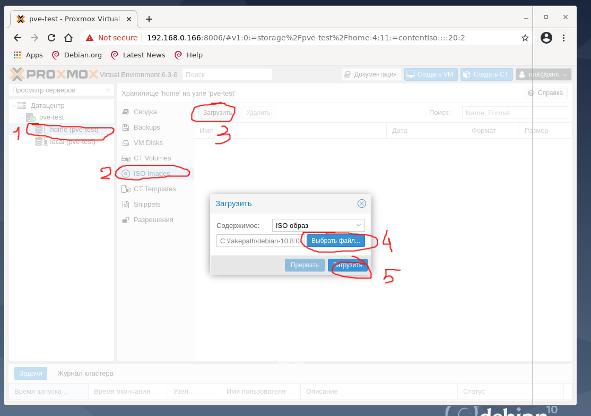The height and width of the screenshot is (416, 591).
Task: Open a new browser tab
Action: click(149, 19)
